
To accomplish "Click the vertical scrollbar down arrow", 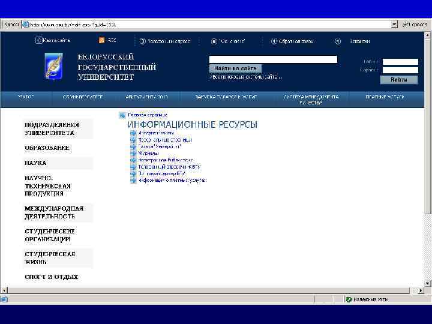I will coord(428,283).
